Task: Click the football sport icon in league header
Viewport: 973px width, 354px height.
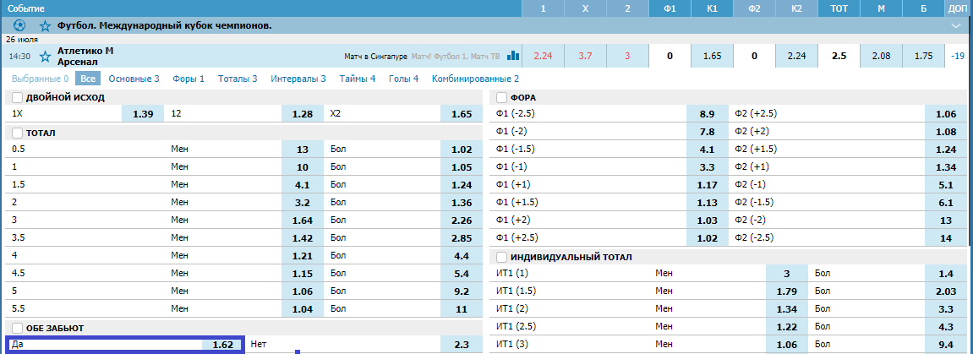Action: 19,26
